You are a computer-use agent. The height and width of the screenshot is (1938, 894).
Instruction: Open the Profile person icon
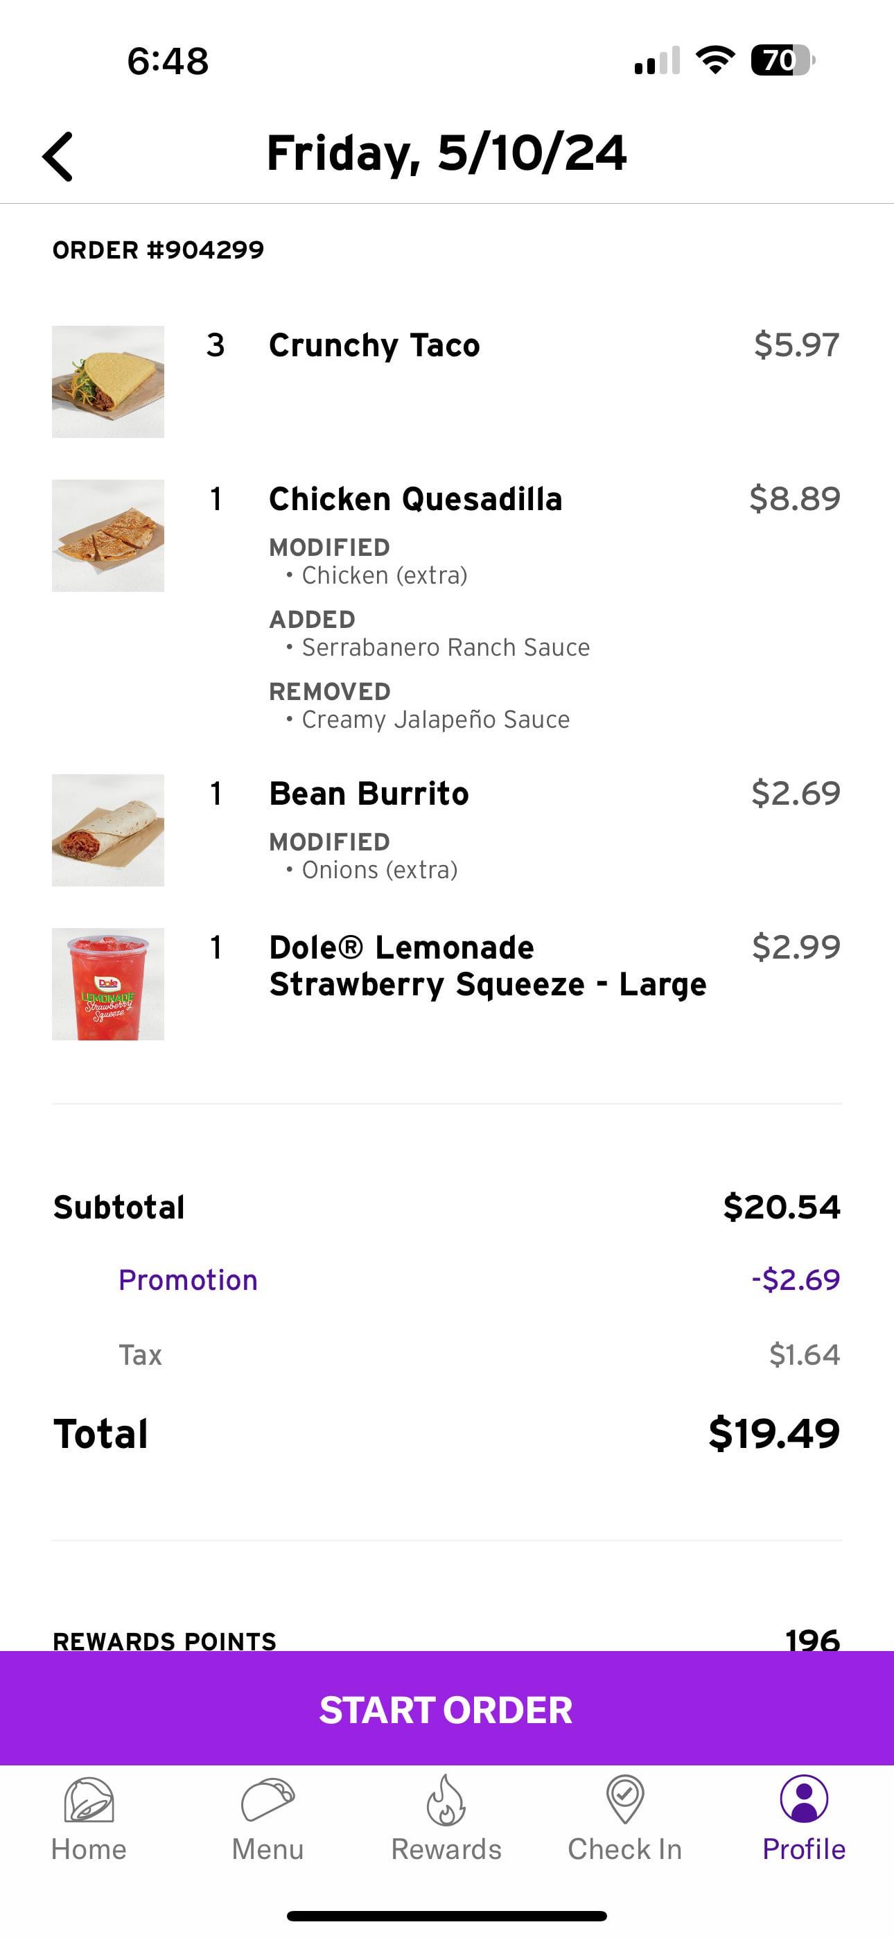tap(804, 1799)
